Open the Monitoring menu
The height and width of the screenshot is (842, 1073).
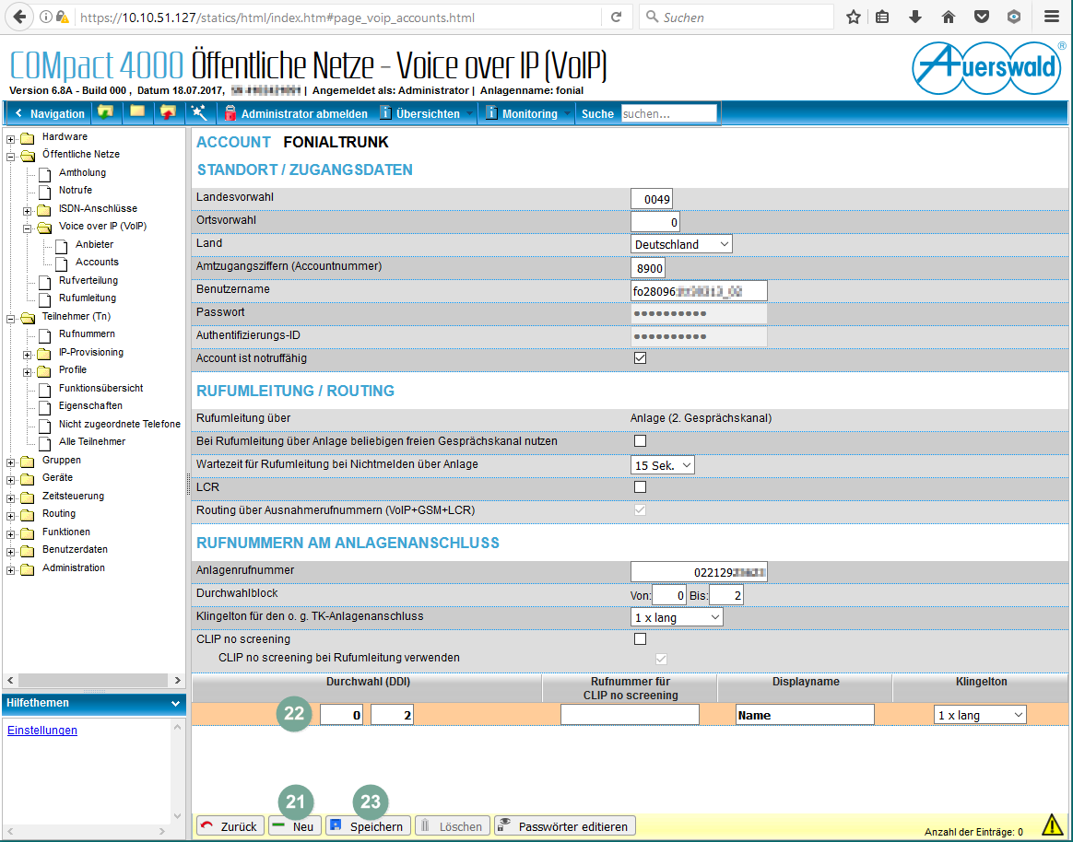point(527,113)
